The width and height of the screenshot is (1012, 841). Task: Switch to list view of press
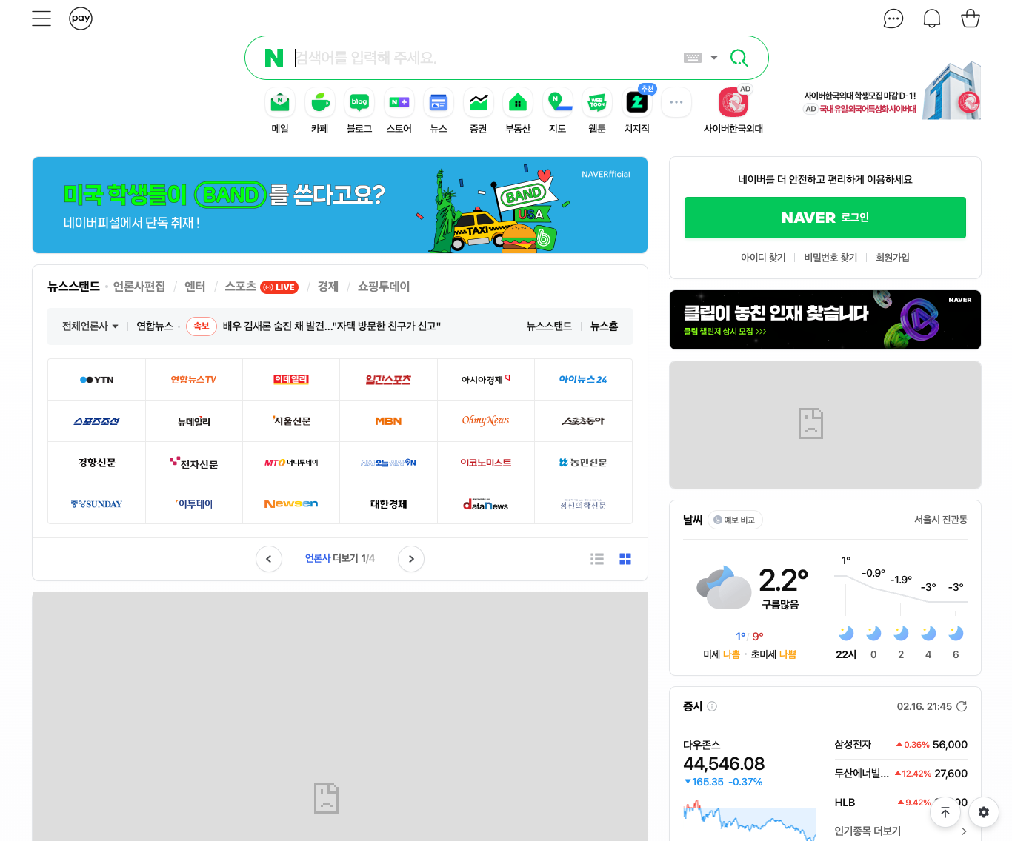[597, 559]
